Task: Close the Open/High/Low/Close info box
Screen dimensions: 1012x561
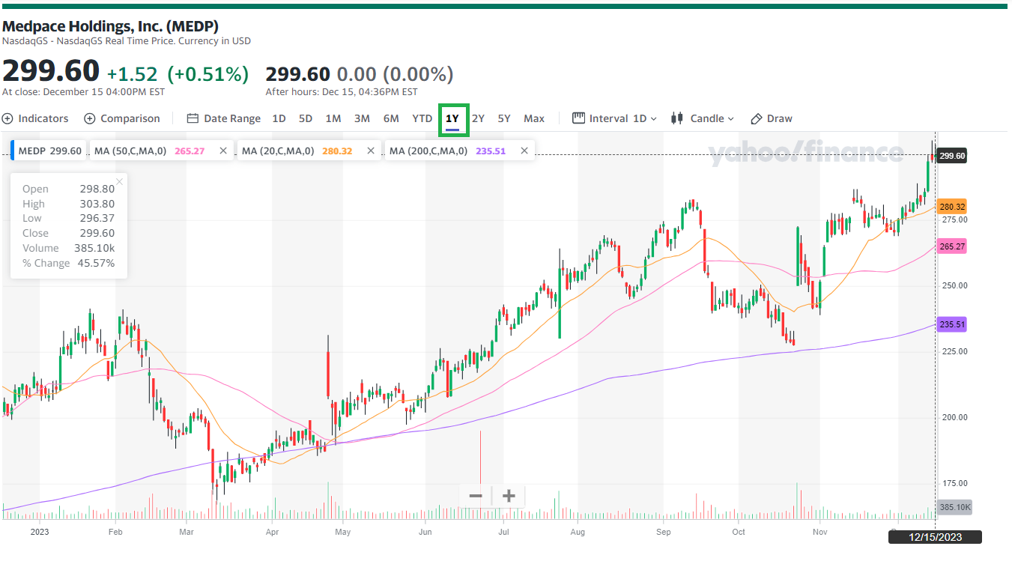Action: (x=119, y=181)
